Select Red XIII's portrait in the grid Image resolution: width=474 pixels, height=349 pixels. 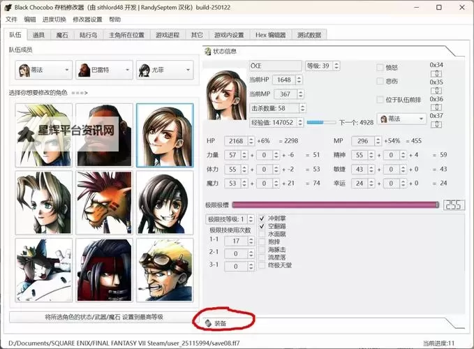[104, 202]
